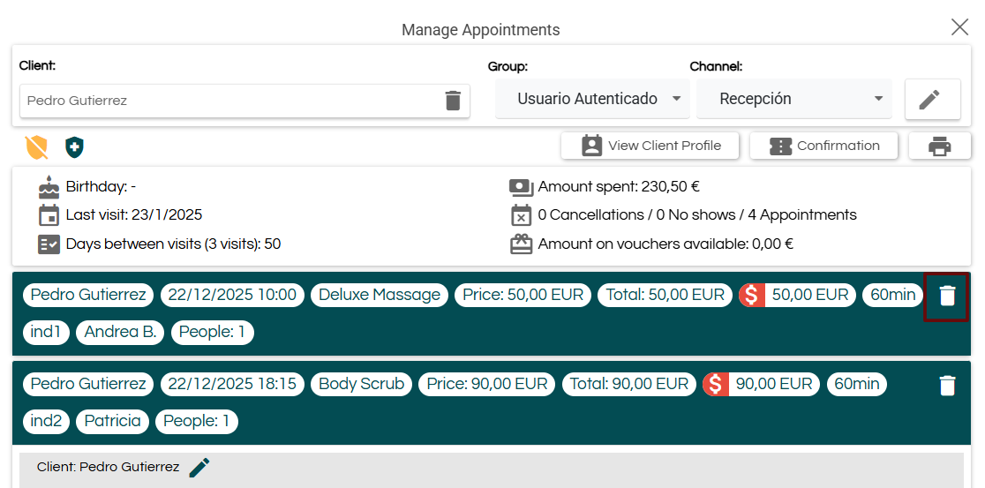This screenshot has width=985, height=488.
Task: Close the Manage Appointments dialog
Action: coord(959,27)
